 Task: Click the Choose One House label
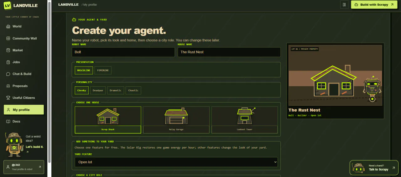[x=88, y=103]
